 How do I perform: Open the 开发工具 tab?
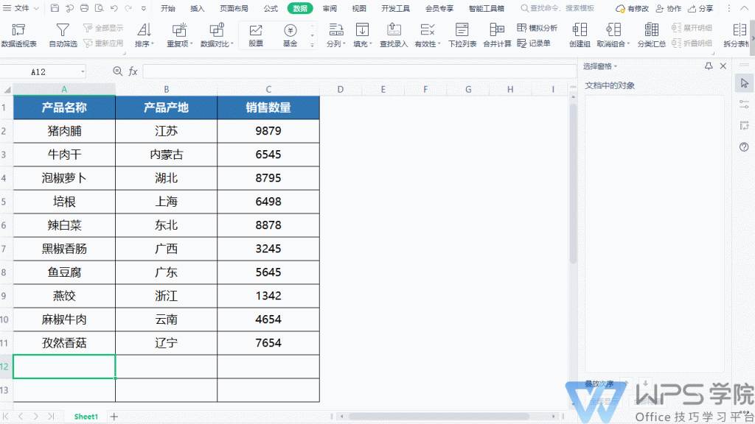click(x=395, y=8)
